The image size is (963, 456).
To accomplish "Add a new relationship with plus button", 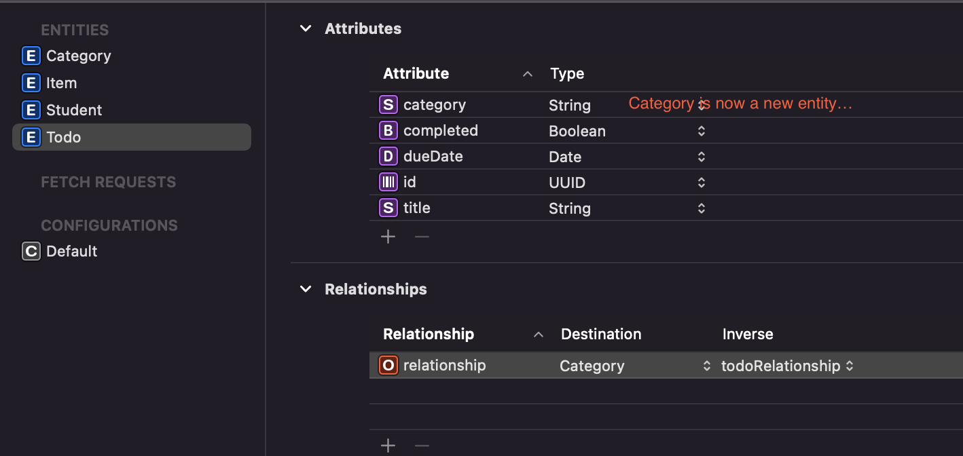I will point(388,445).
